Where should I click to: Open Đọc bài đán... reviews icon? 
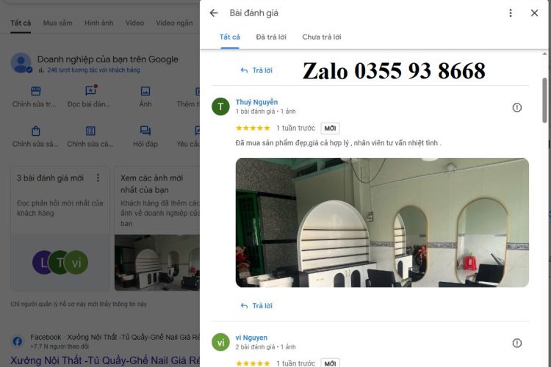90,90
